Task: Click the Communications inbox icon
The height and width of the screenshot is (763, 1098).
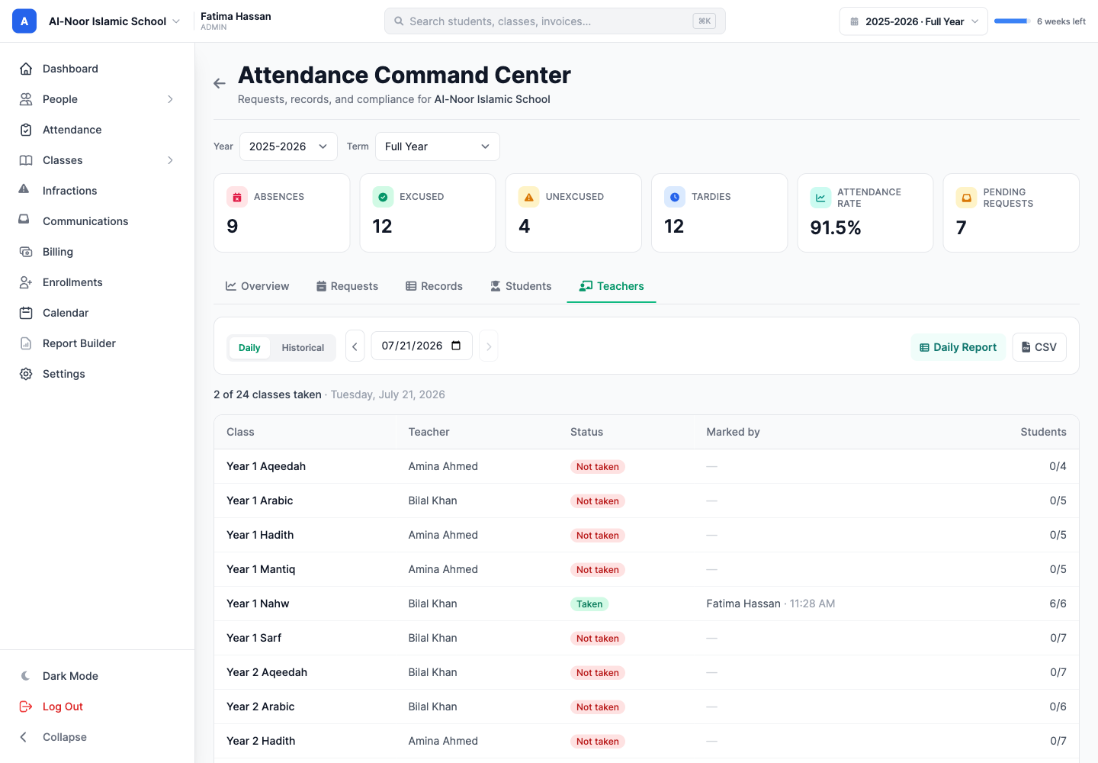Action: point(24,220)
